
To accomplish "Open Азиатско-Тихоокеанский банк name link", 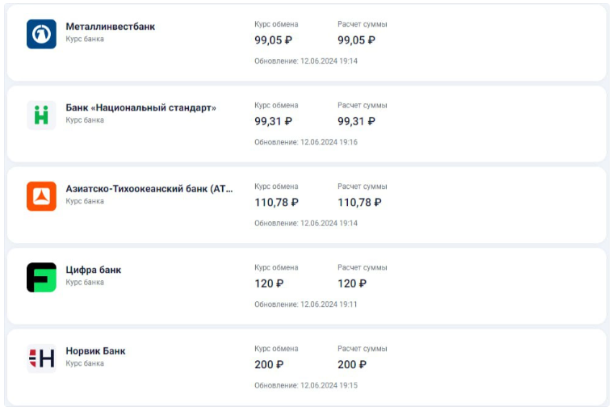I will click(x=149, y=189).
